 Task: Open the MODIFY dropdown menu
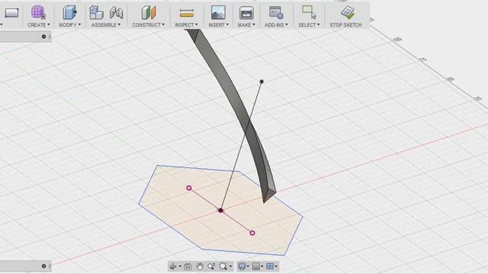tap(69, 25)
